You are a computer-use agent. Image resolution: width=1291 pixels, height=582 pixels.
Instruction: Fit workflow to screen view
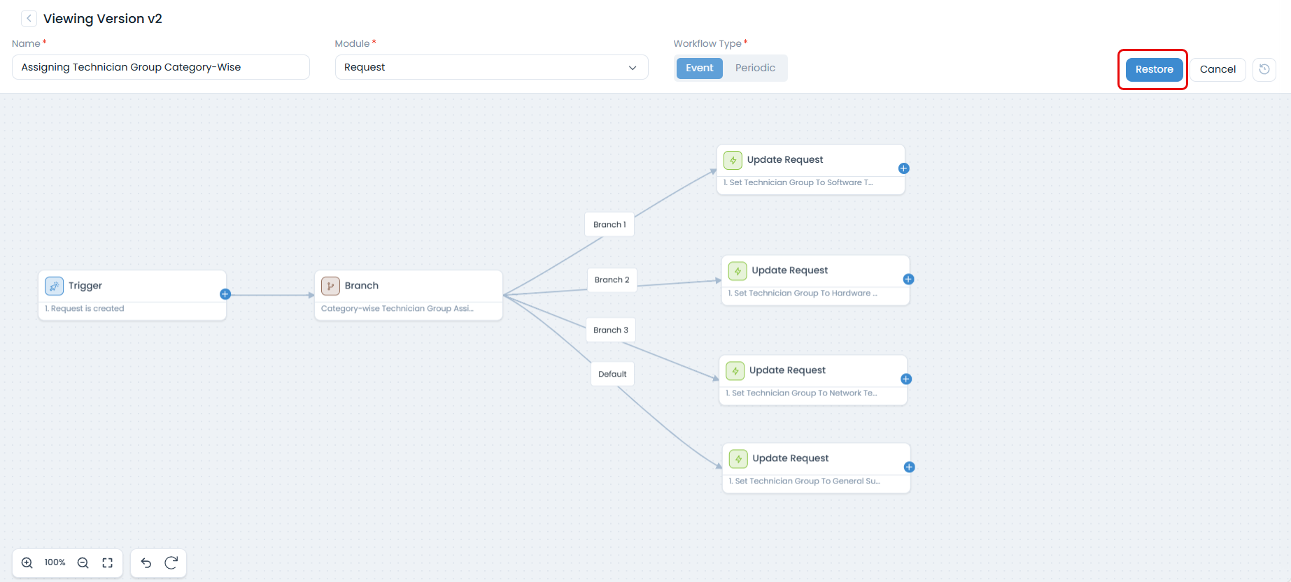coord(108,563)
